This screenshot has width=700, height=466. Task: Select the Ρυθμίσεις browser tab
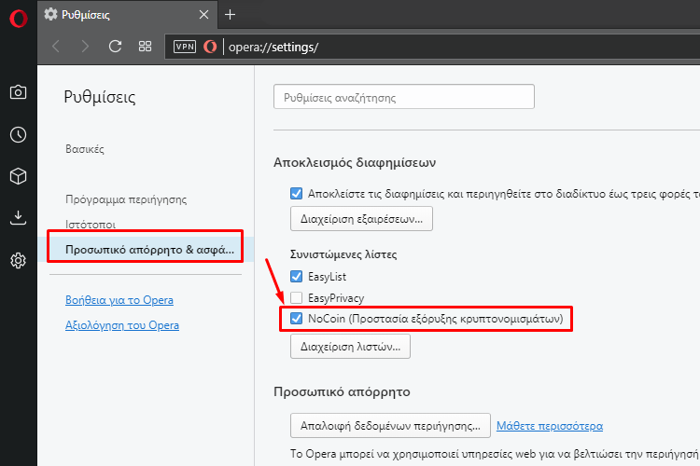127,15
